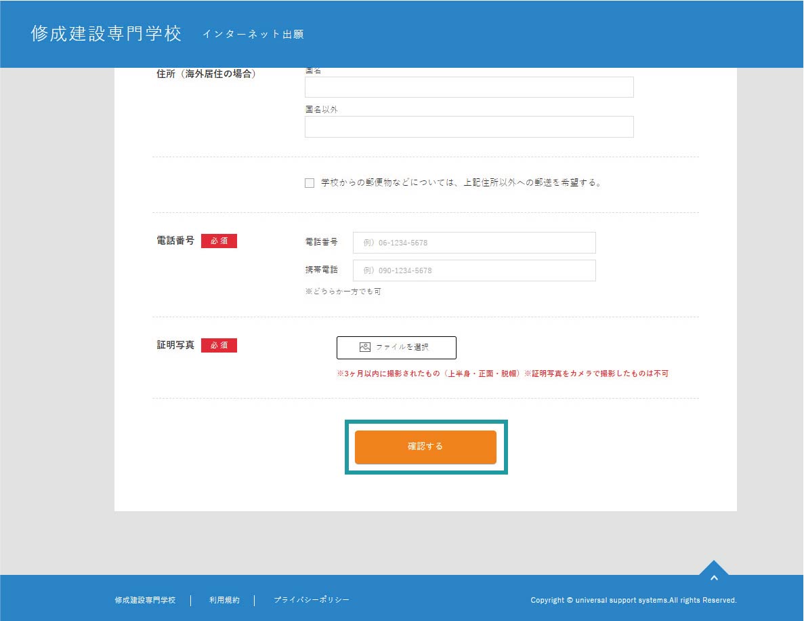This screenshot has height=621, width=804.
Task: Focus the 電話番号 phone number field
Action: coord(474,243)
